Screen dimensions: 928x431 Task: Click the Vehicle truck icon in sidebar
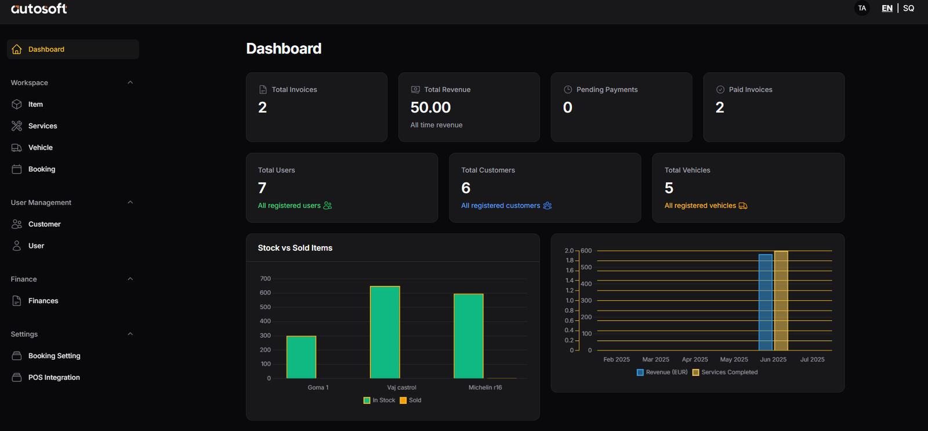[17, 148]
